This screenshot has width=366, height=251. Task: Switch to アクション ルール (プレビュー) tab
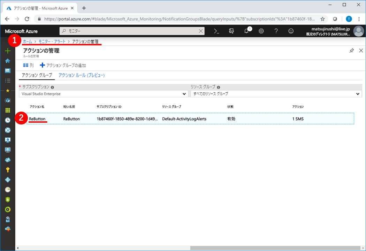click(x=82, y=75)
